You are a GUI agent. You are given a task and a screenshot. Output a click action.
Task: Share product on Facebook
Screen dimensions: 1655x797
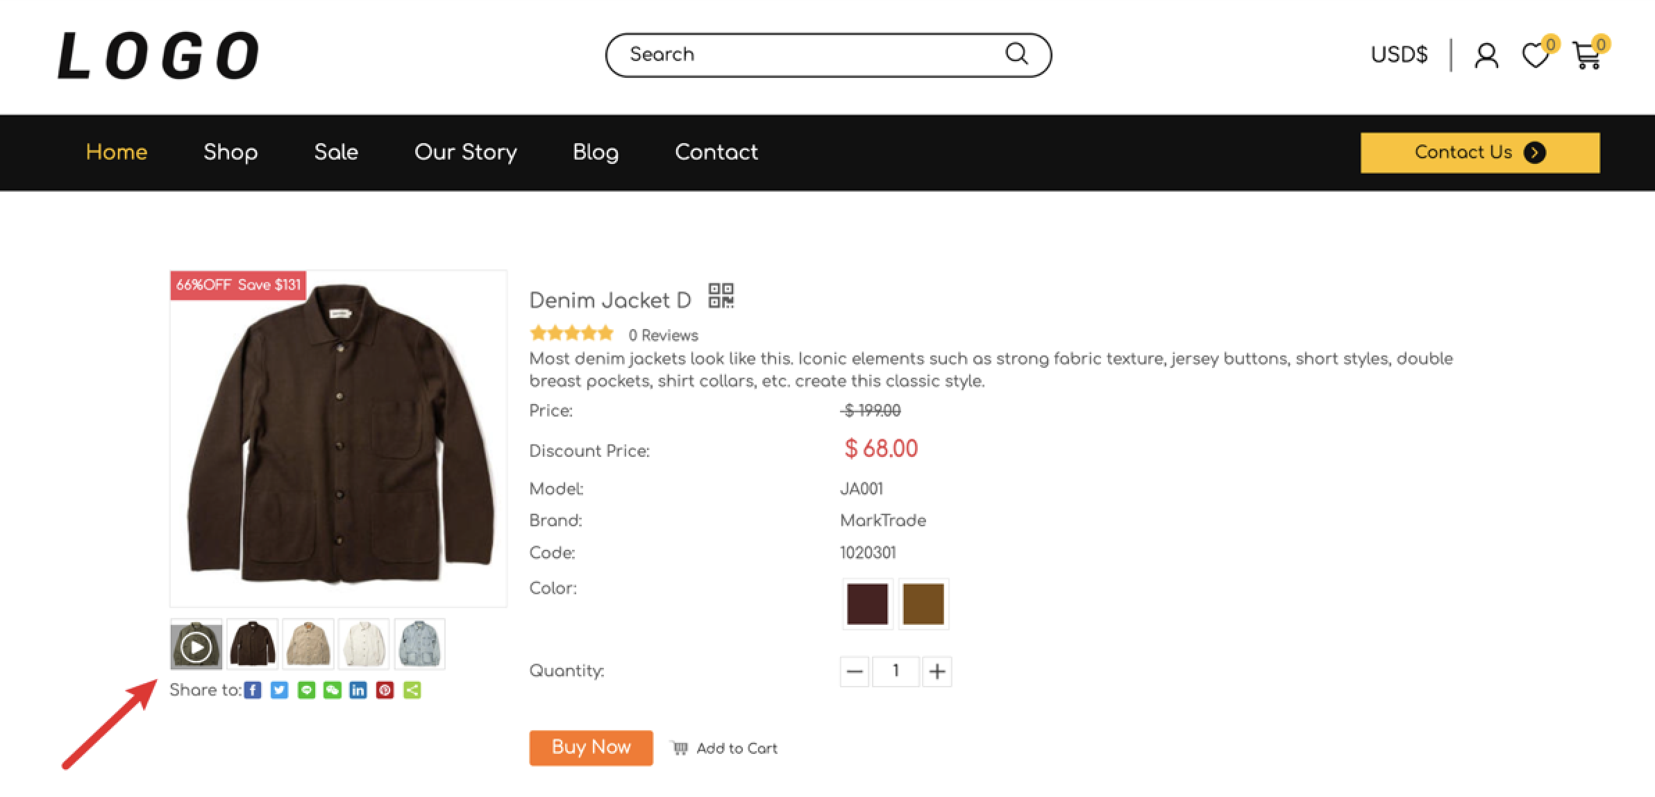pyautogui.click(x=253, y=690)
